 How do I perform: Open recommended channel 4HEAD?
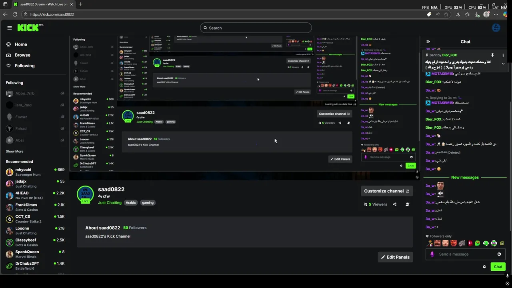point(35,196)
